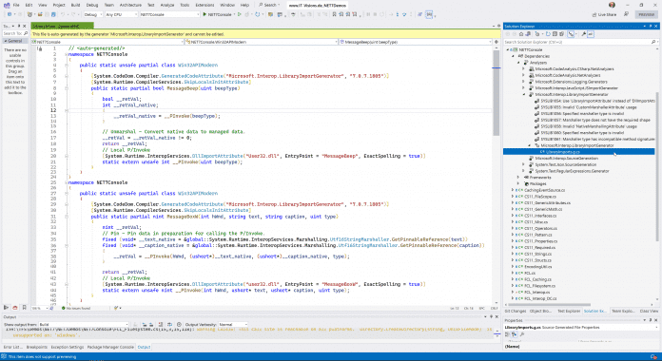662x361 pixels.
Task: Toggle the highlighted icon at main toolbar end
Action: pos(429,14)
